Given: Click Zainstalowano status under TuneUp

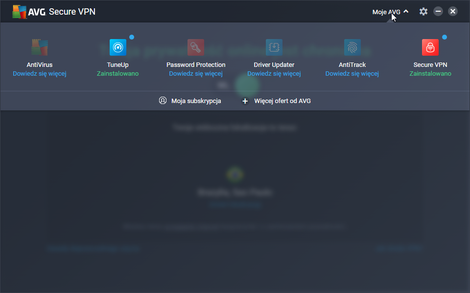Looking at the screenshot, I should point(117,74).
